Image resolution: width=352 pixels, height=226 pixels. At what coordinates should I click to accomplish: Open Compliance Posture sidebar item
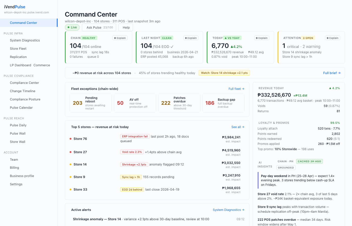pos(25,99)
